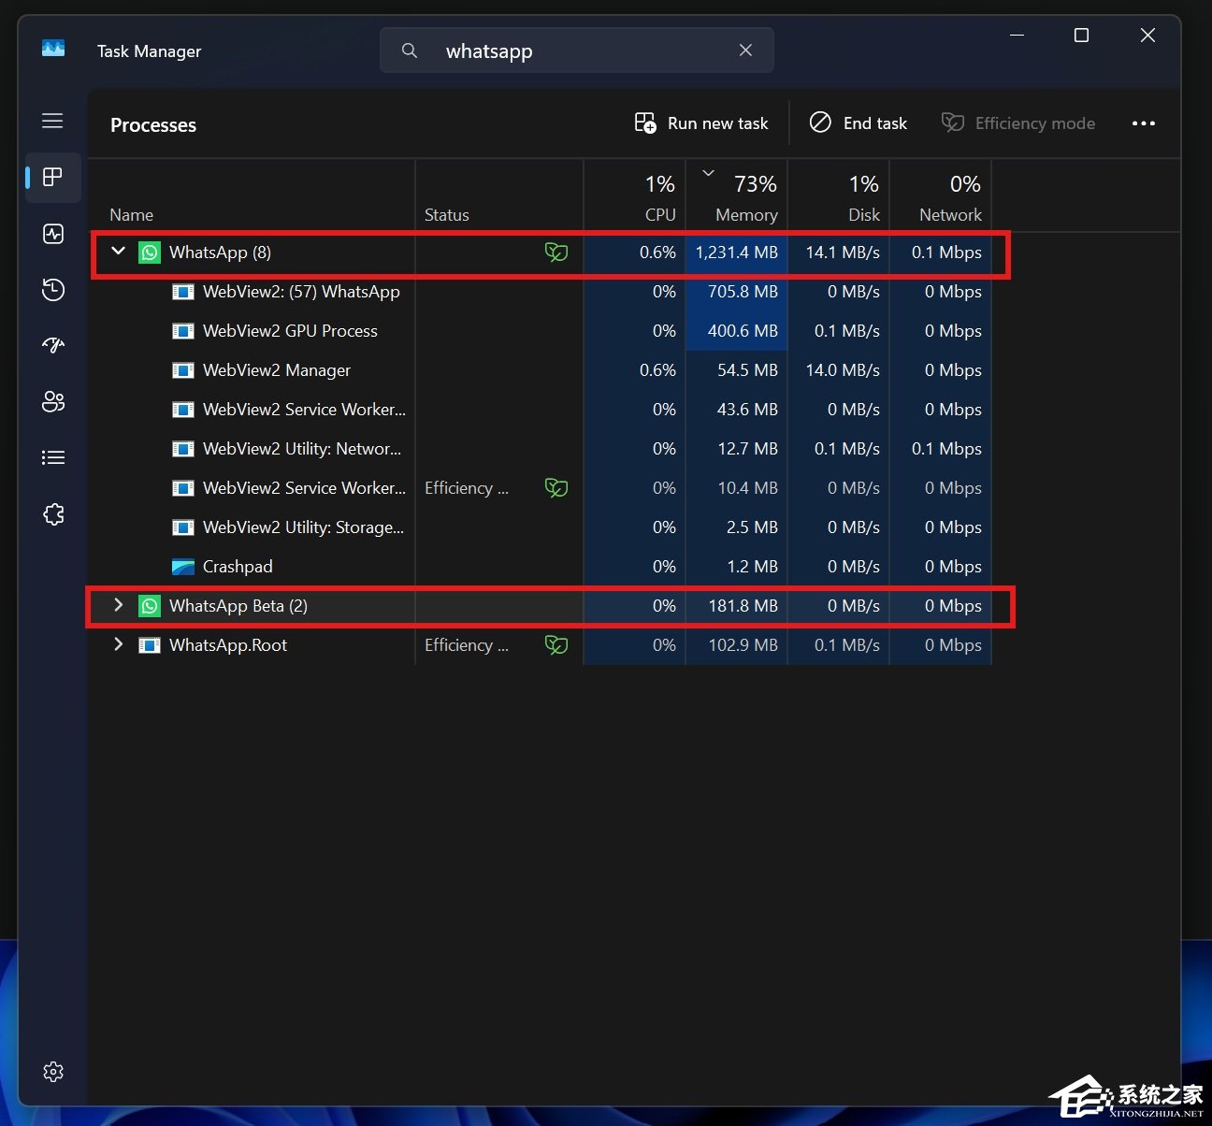
Task: Select the WebView2 Utility: Networ... row
Action: (541, 449)
